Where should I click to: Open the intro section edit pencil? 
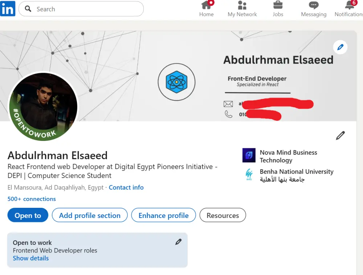coord(340,135)
